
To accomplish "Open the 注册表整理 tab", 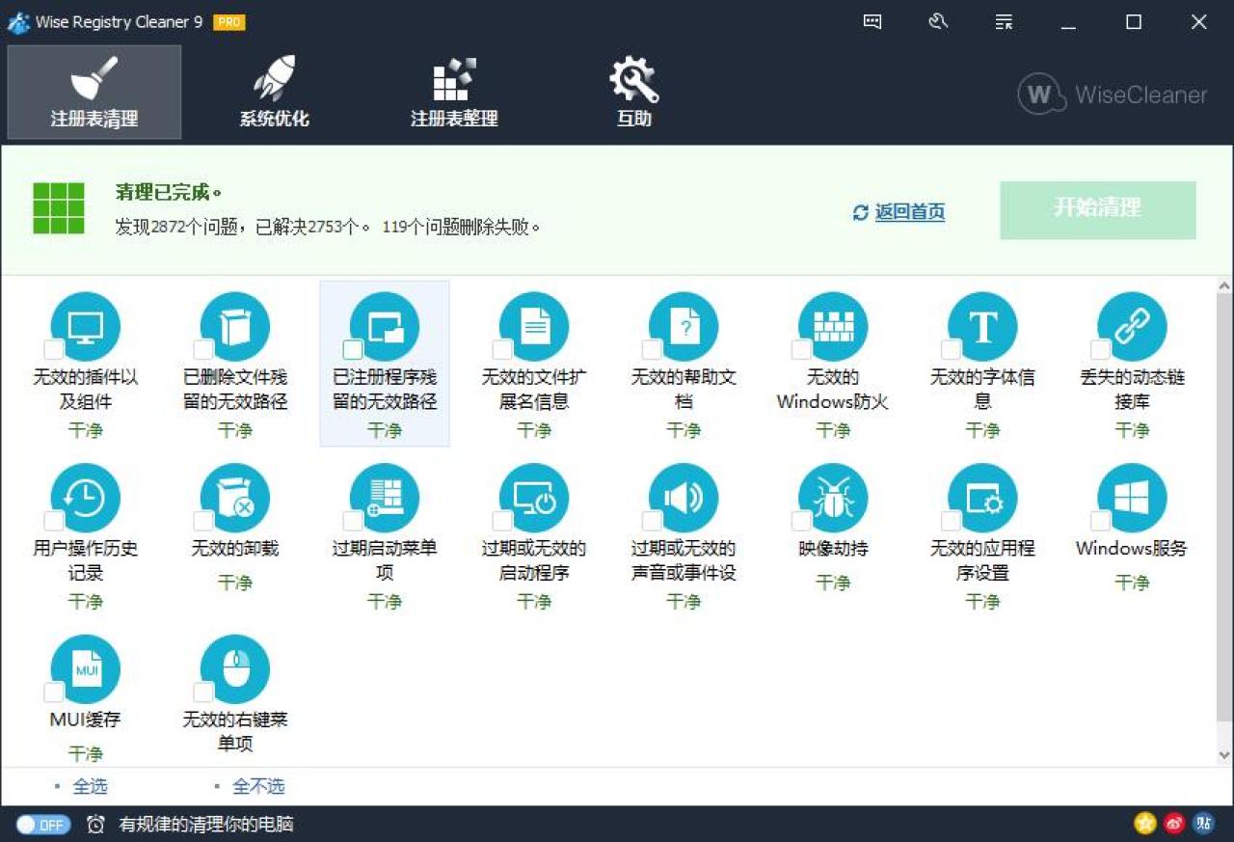I will 454,93.
